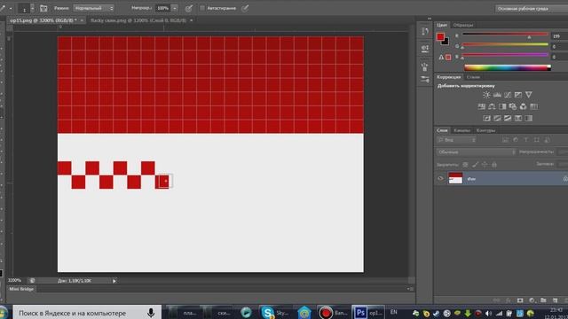
Task: Pick a color from the spectrum ramp
Action: click(508, 67)
